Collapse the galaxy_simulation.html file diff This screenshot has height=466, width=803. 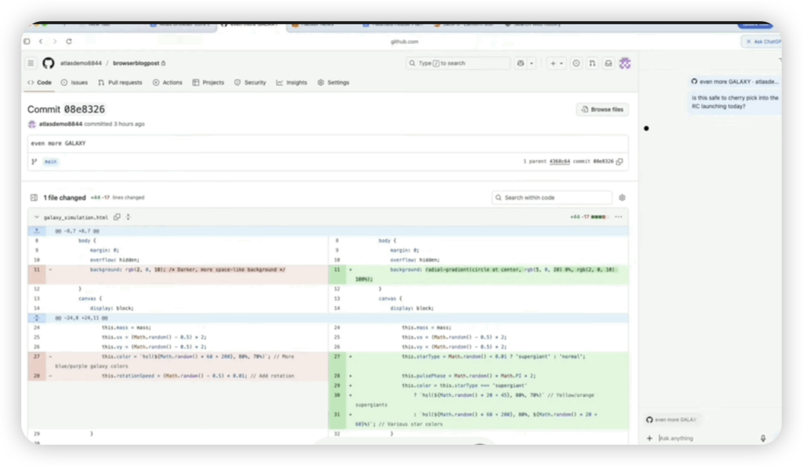[36, 217]
